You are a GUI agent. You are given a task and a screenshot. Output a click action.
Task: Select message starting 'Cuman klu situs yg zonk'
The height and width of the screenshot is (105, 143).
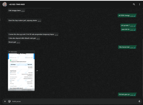[x=33, y=34]
